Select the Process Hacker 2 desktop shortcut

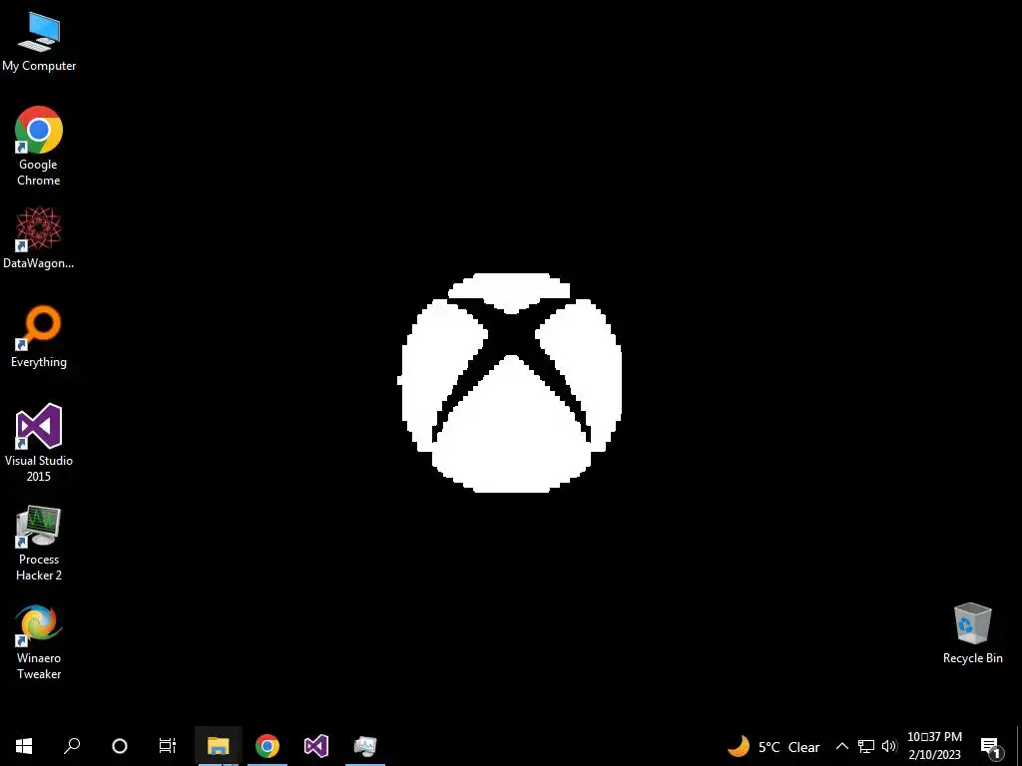(x=39, y=544)
